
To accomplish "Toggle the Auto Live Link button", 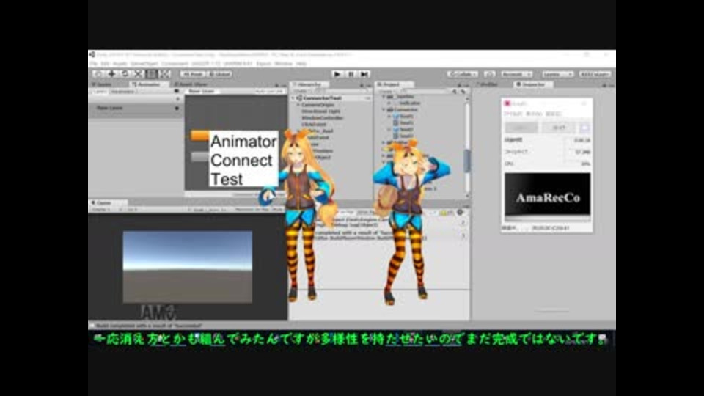I will (x=269, y=92).
